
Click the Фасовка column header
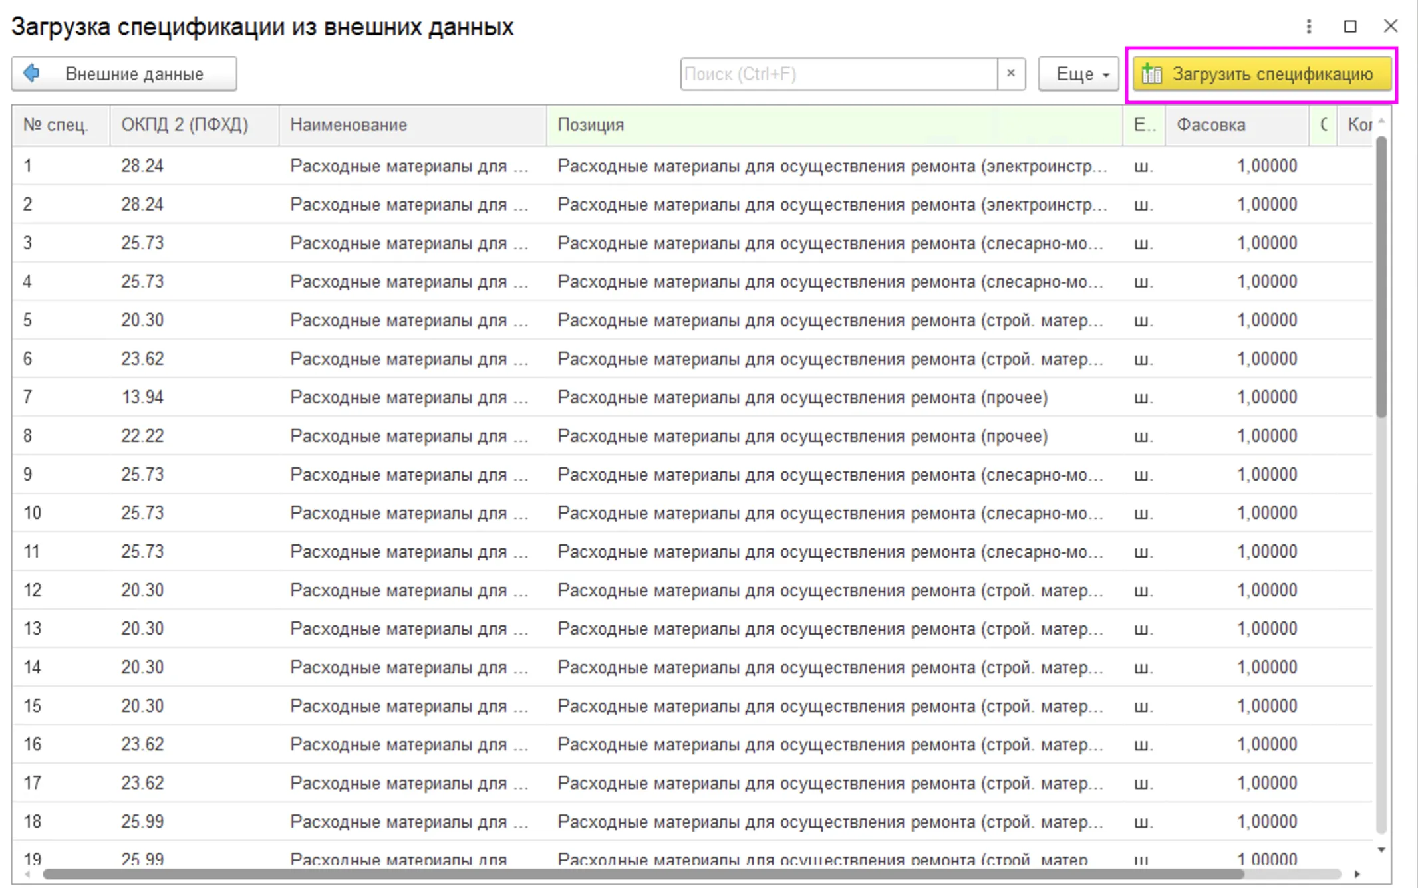[1236, 125]
